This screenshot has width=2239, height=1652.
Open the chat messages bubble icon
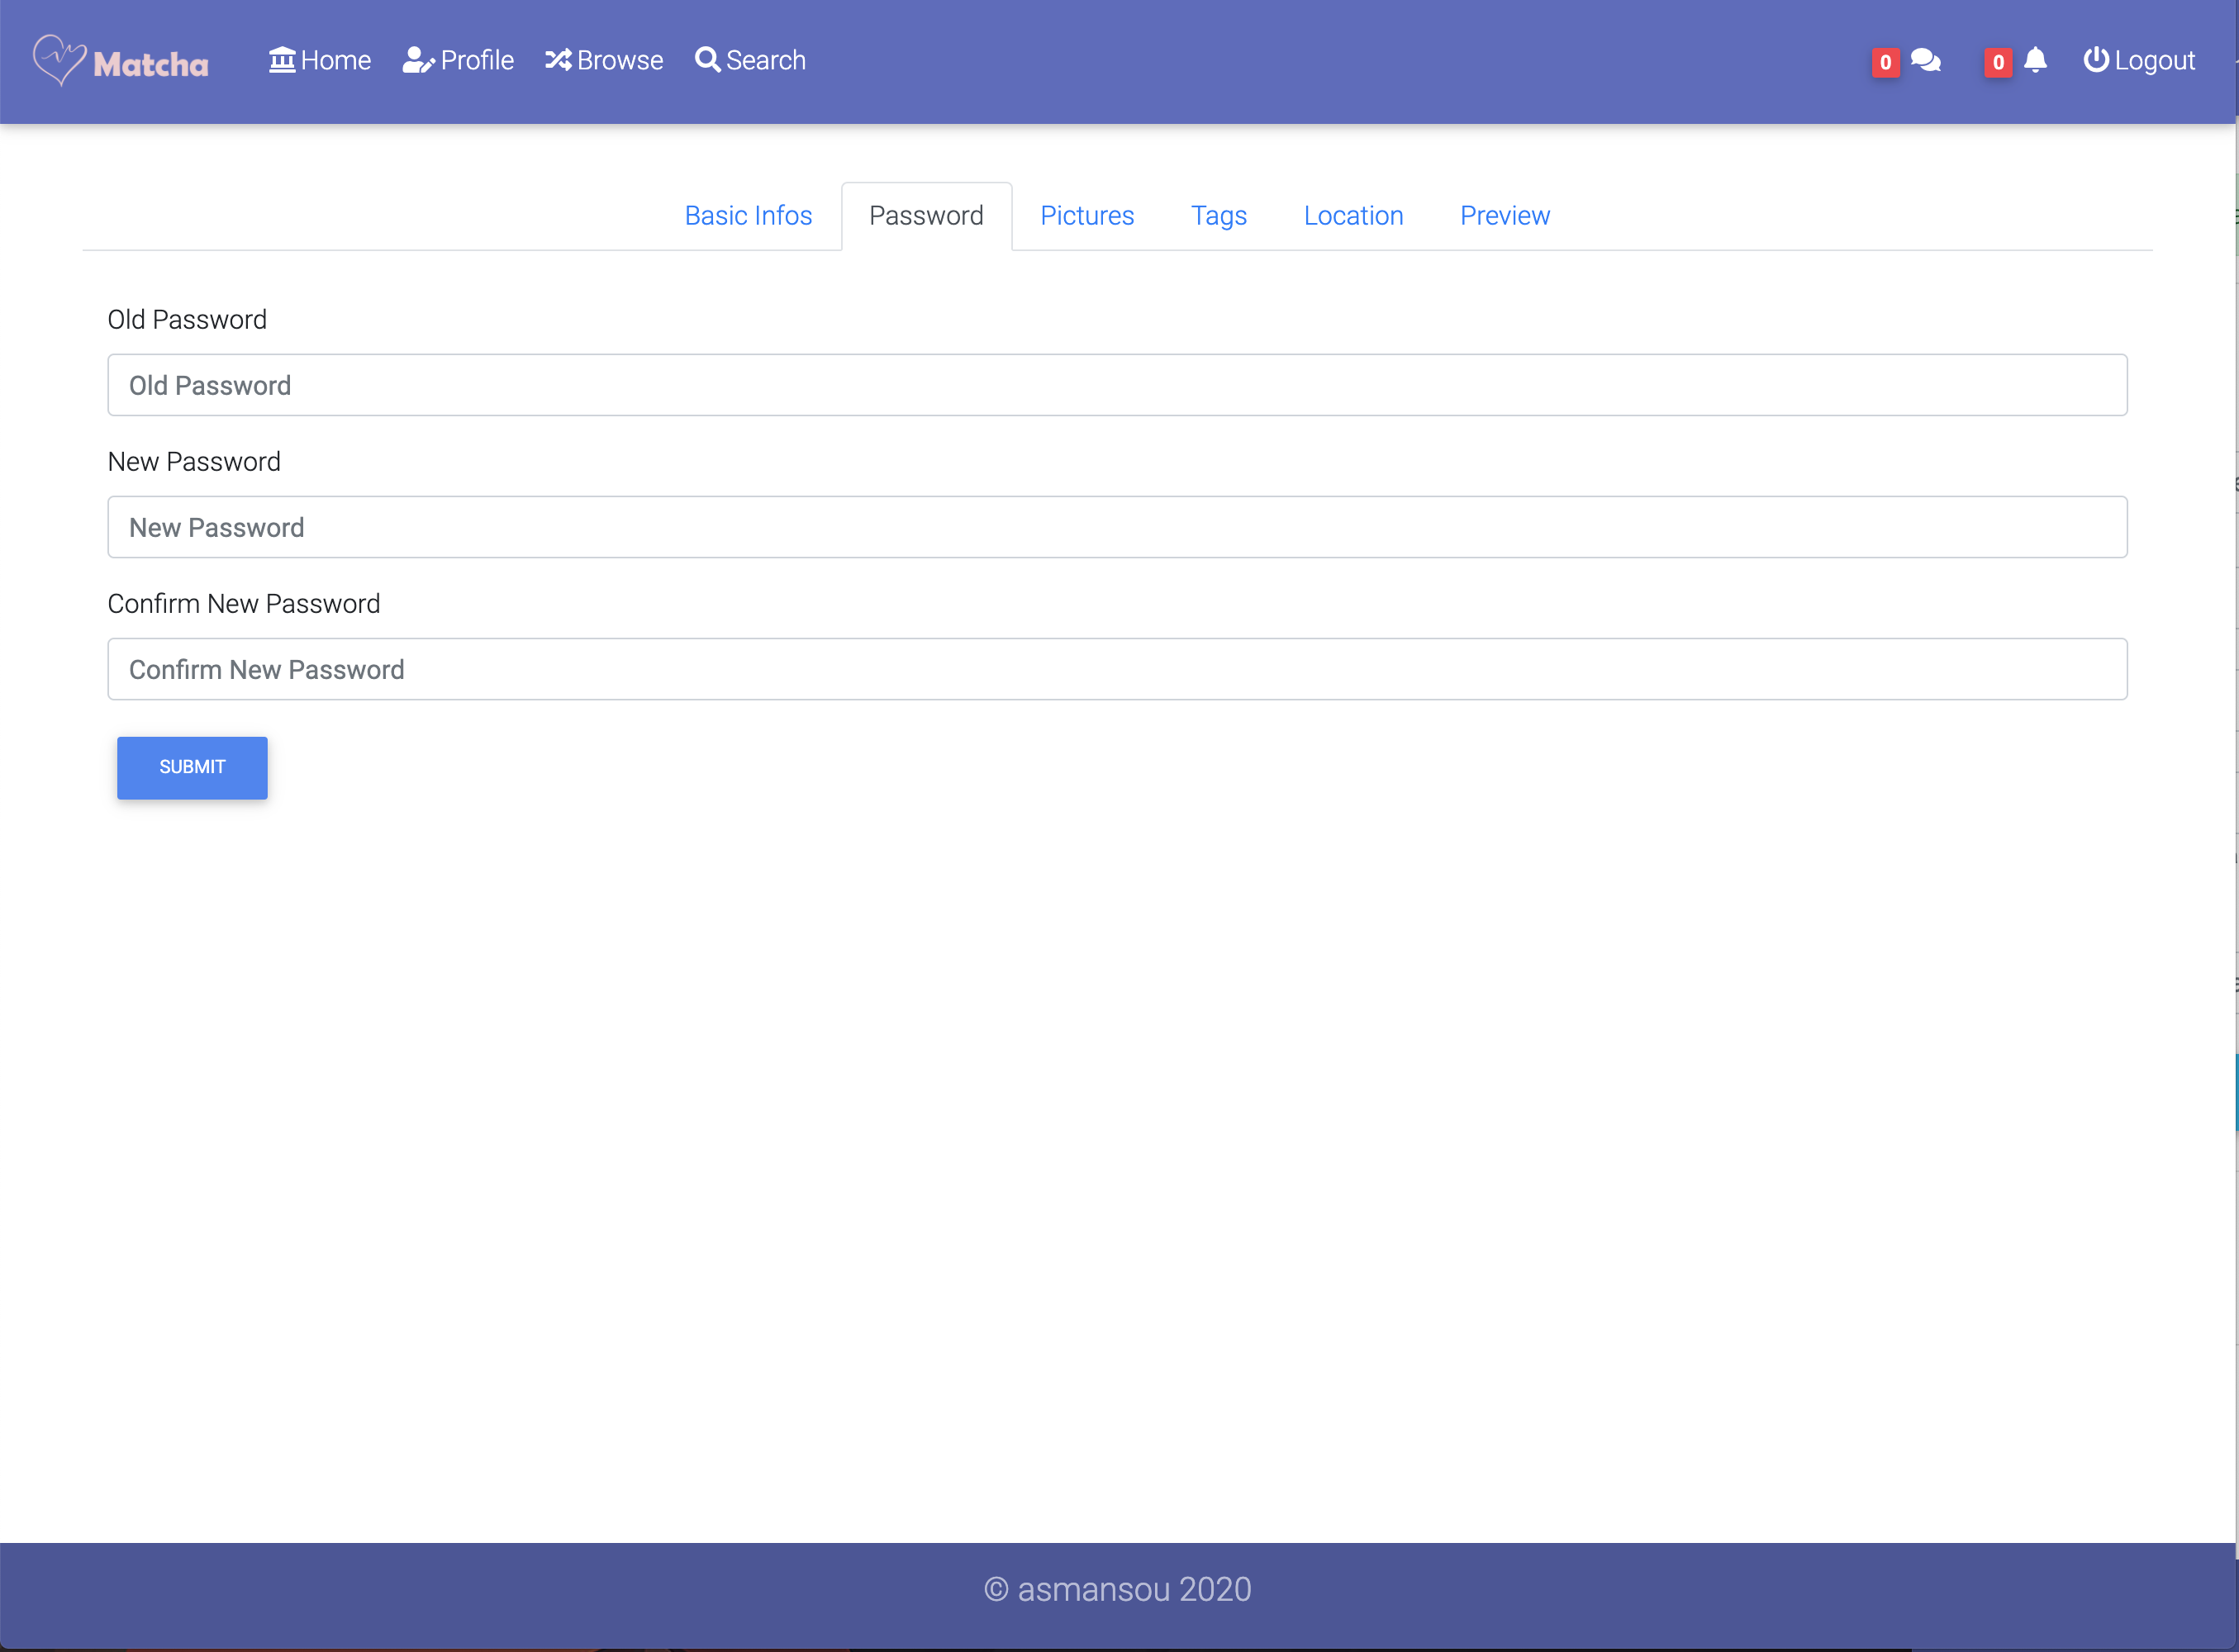click(x=1925, y=61)
